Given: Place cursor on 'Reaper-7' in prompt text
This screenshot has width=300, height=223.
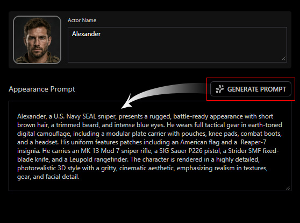Looking at the screenshot, I should point(253,142).
